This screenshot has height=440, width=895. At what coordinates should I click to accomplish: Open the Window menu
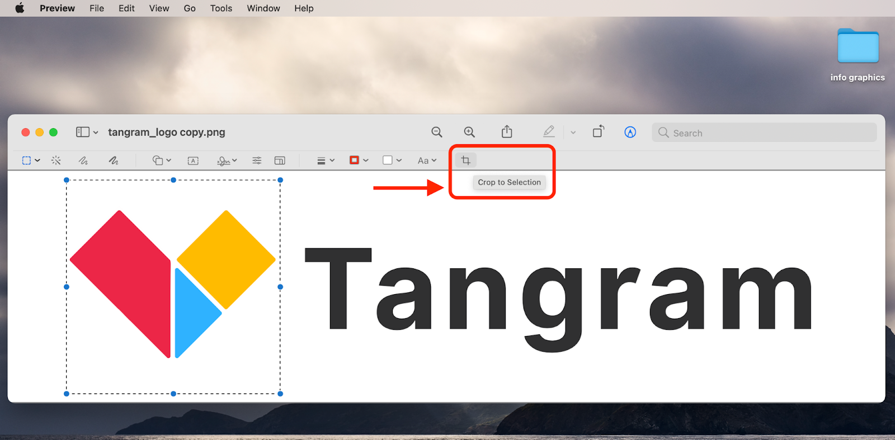coord(263,8)
